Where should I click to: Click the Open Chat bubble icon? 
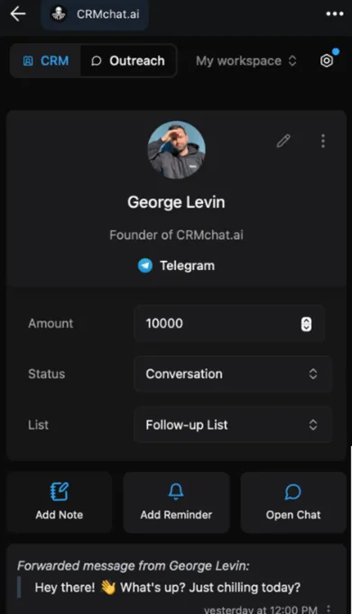[x=292, y=492]
